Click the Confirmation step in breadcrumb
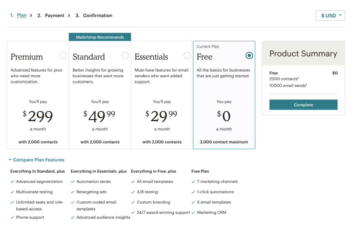Image resolution: width=355 pixels, height=249 pixels. pyautogui.click(x=97, y=15)
